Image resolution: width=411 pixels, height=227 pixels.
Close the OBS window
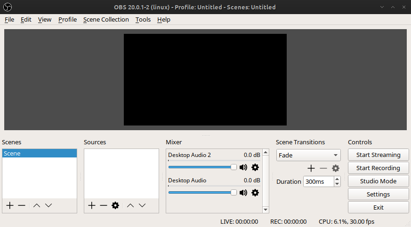pos(403,7)
